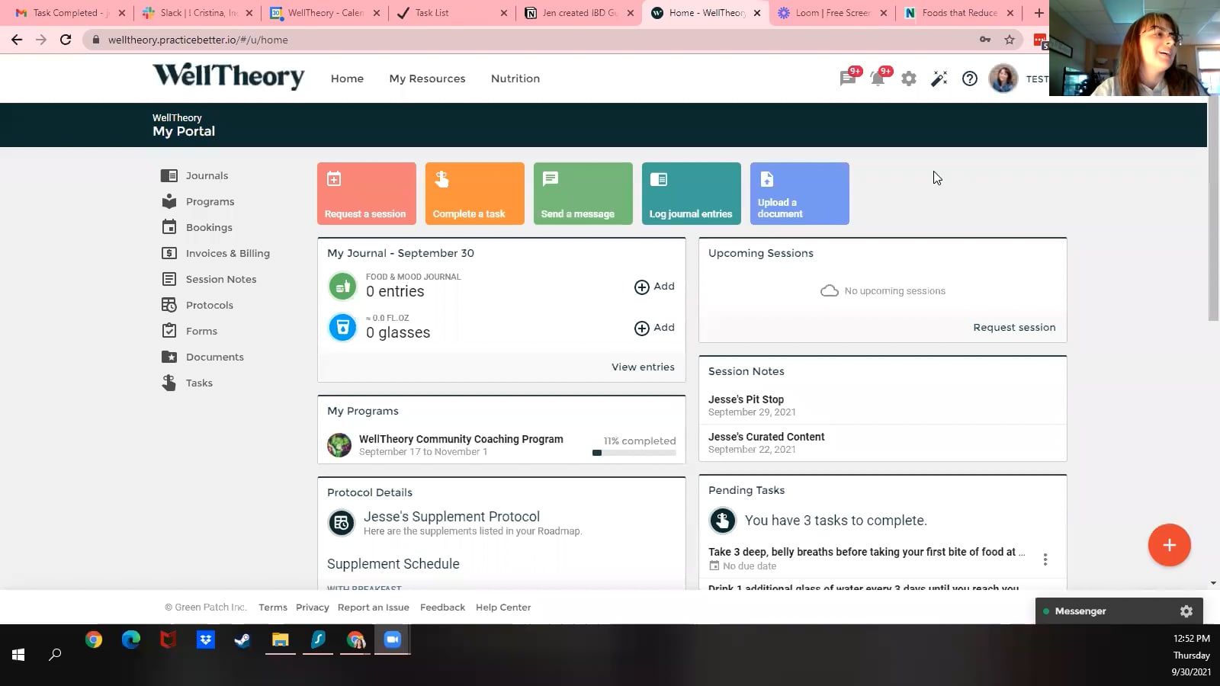Click the magic wand icon in the header
This screenshot has height=686, width=1220.
(x=939, y=79)
